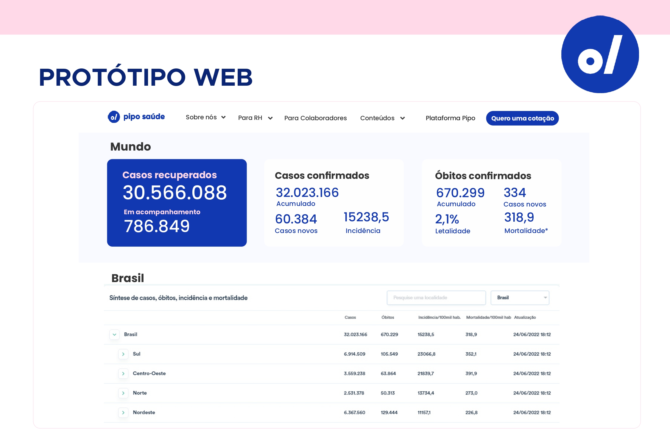Expand the Centro-Oeste region row
This screenshot has width=670, height=438.
(123, 373)
